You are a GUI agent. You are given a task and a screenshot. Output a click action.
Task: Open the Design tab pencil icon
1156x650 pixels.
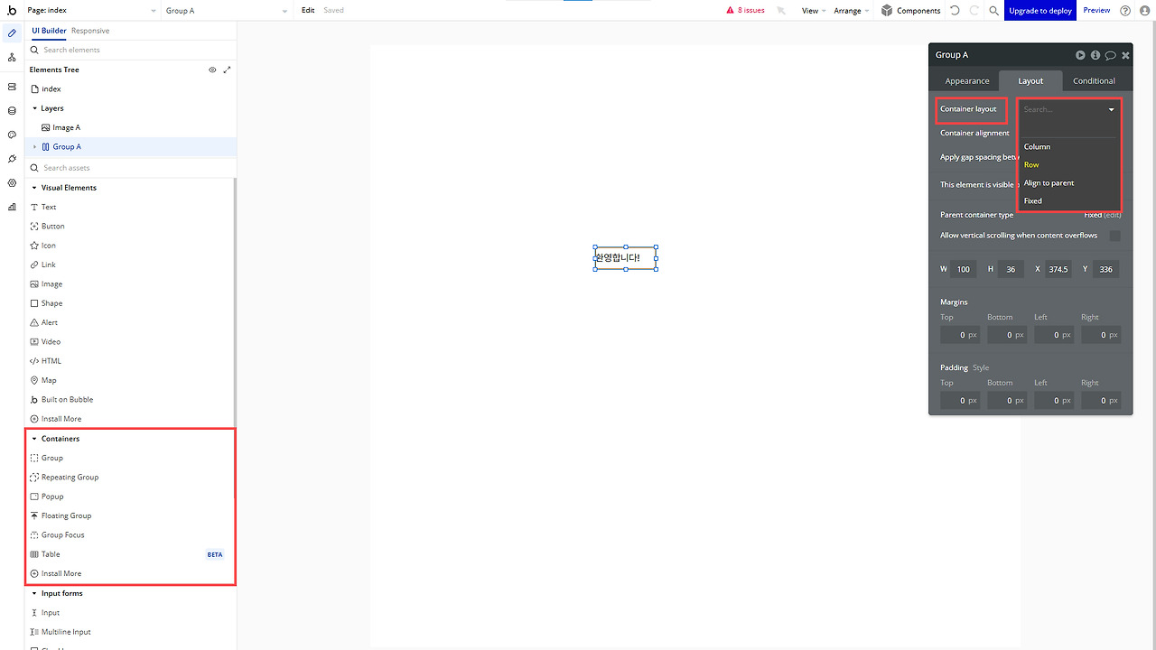click(12, 33)
